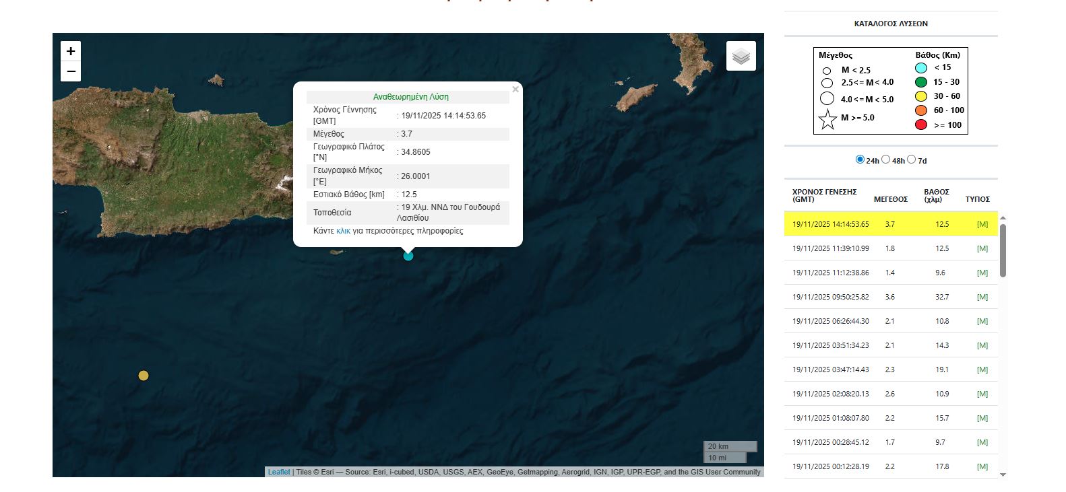
Task: Click the ΧΡΟΝΟΣ ΓΕΝΕΣΗΣ column header
Action: click(824, 195)
